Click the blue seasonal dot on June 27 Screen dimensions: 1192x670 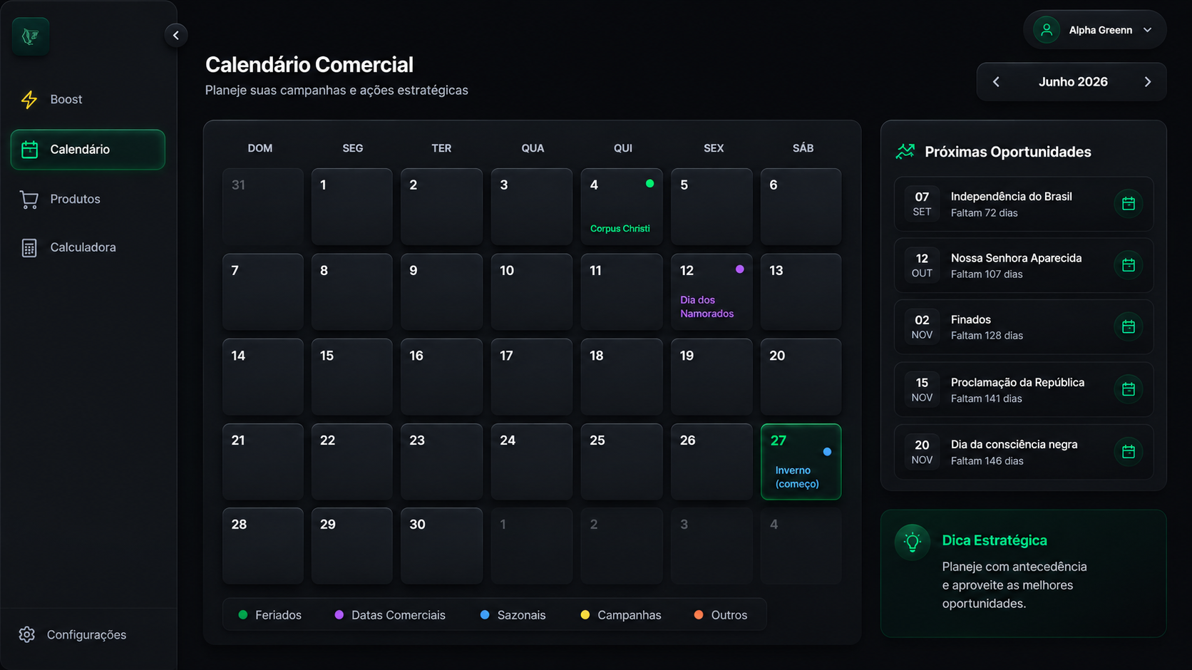pyautogui.click(x=827, y=452)
